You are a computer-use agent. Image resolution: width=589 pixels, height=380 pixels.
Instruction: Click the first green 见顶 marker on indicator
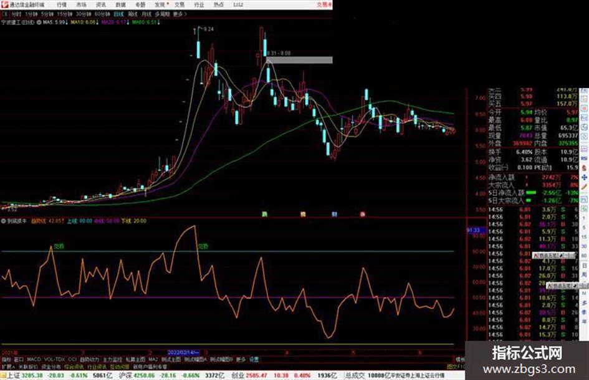59,246
